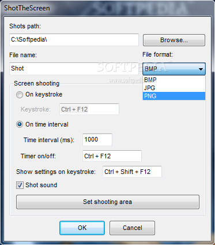Choose BMP from the format list
The image size is (215, 245).
click(174, 80)
